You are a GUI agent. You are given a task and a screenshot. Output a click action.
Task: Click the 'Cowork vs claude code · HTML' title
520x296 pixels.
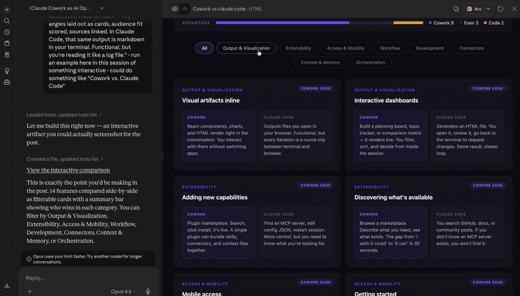(x=227, y=9)
